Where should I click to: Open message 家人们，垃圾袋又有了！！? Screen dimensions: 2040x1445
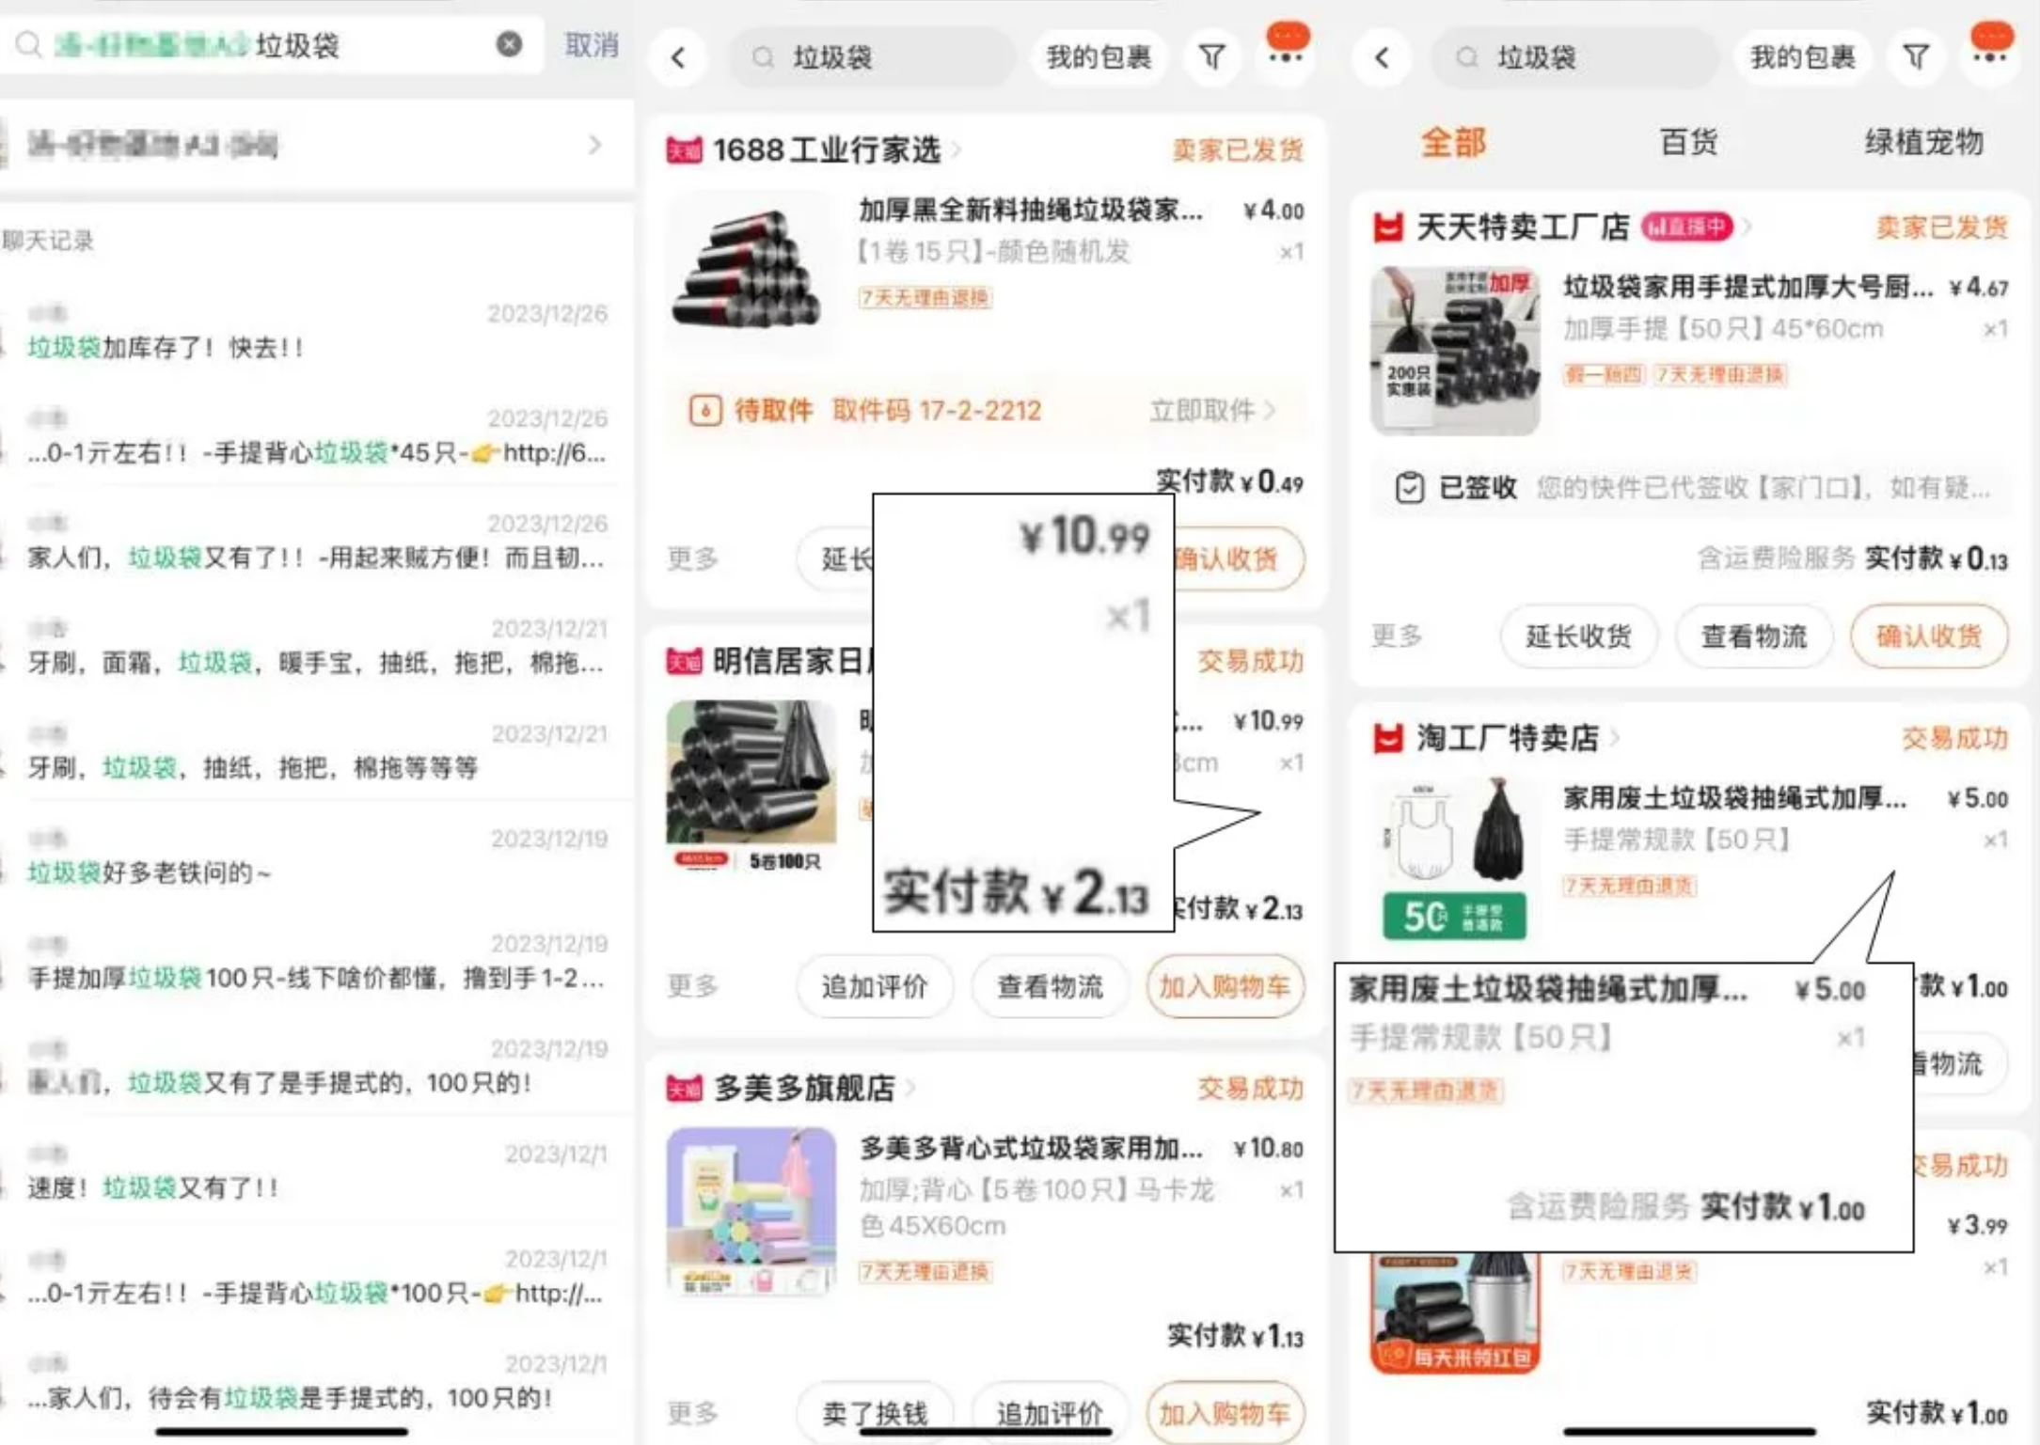[315, 542]
